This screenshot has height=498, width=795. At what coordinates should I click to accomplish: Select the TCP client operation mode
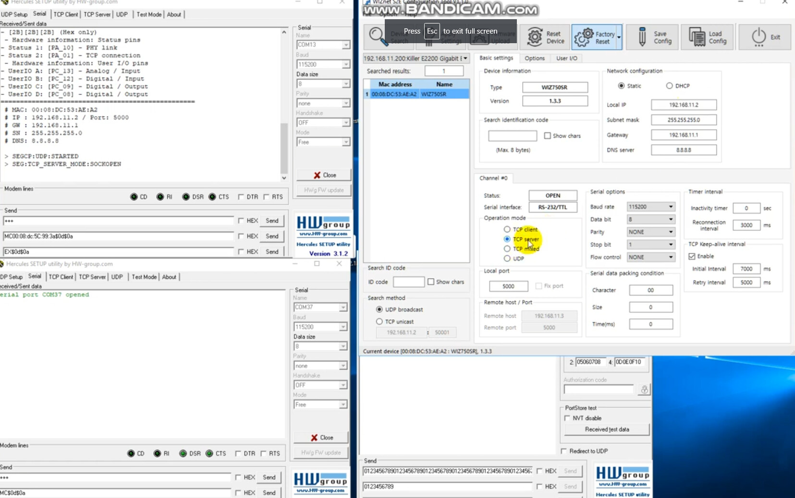click(x=507, y=229)
